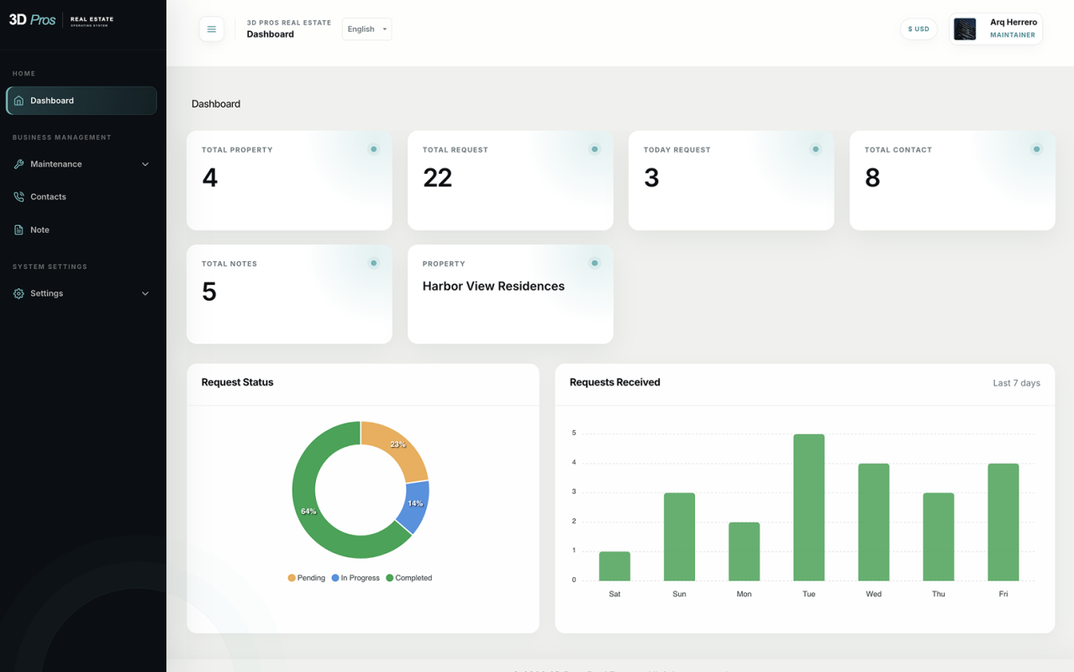This screenshot has width=1074, height=672.
Task: Open the Arq Herrero user name
Action: point(1013,23)
